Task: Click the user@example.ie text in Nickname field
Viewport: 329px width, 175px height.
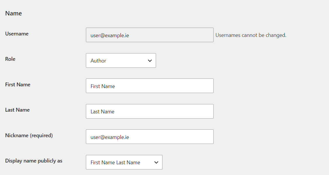Action: click(x=110, y=137)
